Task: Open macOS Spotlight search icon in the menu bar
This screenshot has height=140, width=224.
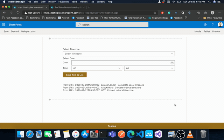Action: 209,2
